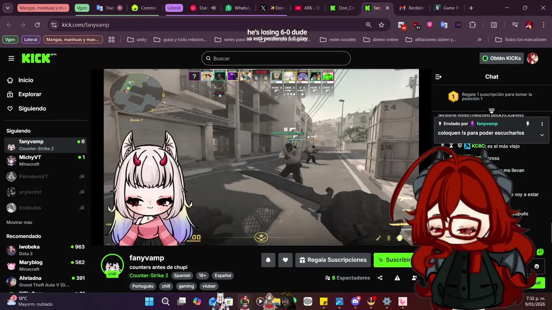Screen dimensions: 552x310
Task: Expand following list with Mostrar más
Action: [19, 222]
